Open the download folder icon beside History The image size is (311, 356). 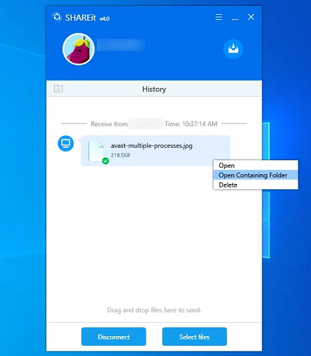[x=58, y=89]
